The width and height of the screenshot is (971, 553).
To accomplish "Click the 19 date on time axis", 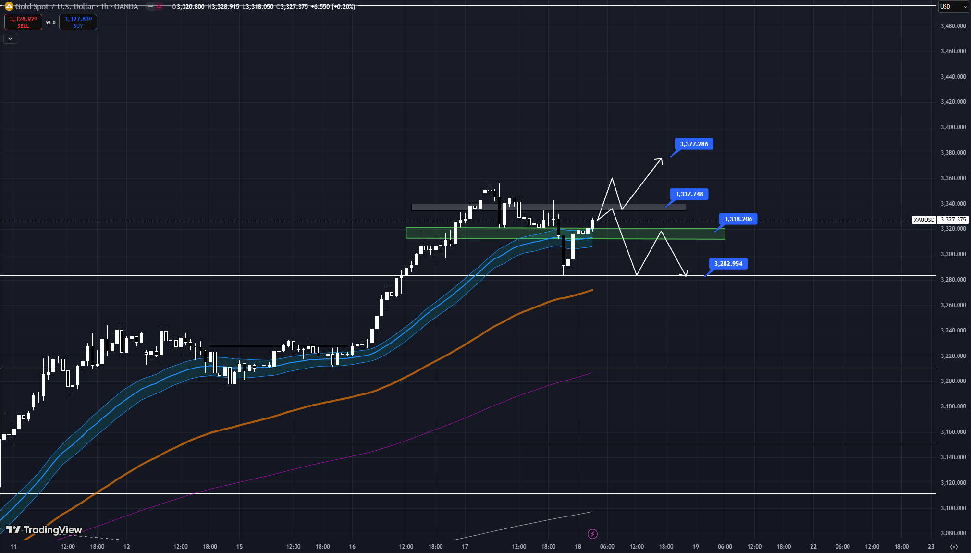I will coord(695,547).
